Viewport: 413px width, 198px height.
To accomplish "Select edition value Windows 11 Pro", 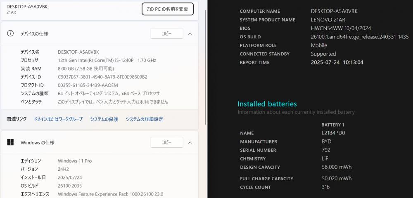I will tap(75, 160).
